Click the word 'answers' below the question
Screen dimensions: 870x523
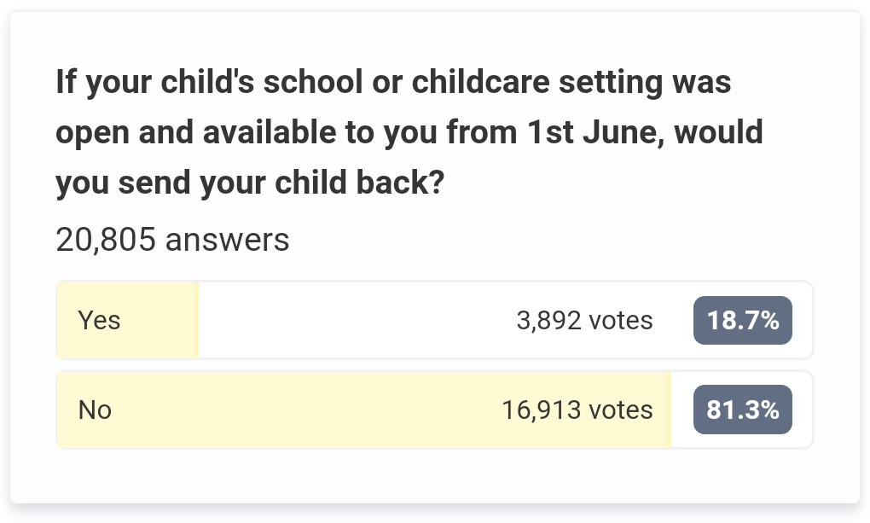pos(228,240)
